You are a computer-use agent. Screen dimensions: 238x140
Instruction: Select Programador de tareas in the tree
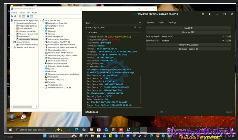click(x=28, y=26)
